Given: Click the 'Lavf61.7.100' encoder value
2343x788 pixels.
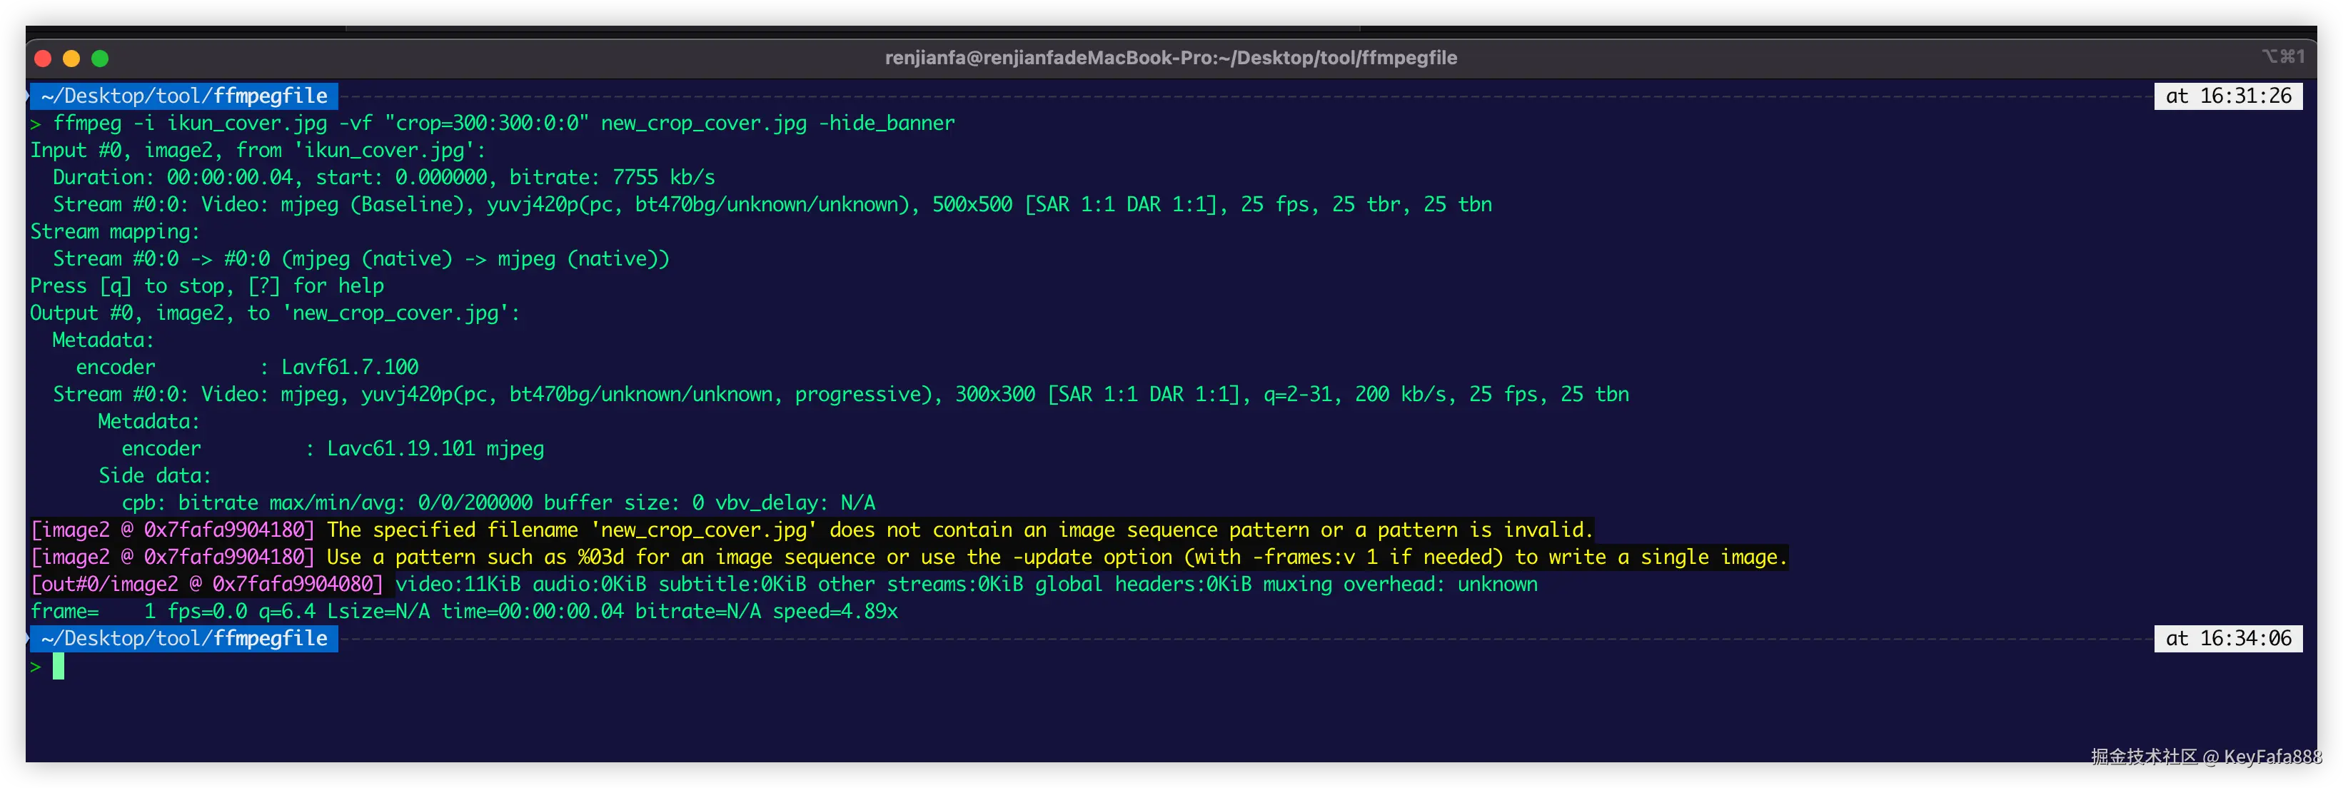Looking at the screenshot, I should coord(349,367).
